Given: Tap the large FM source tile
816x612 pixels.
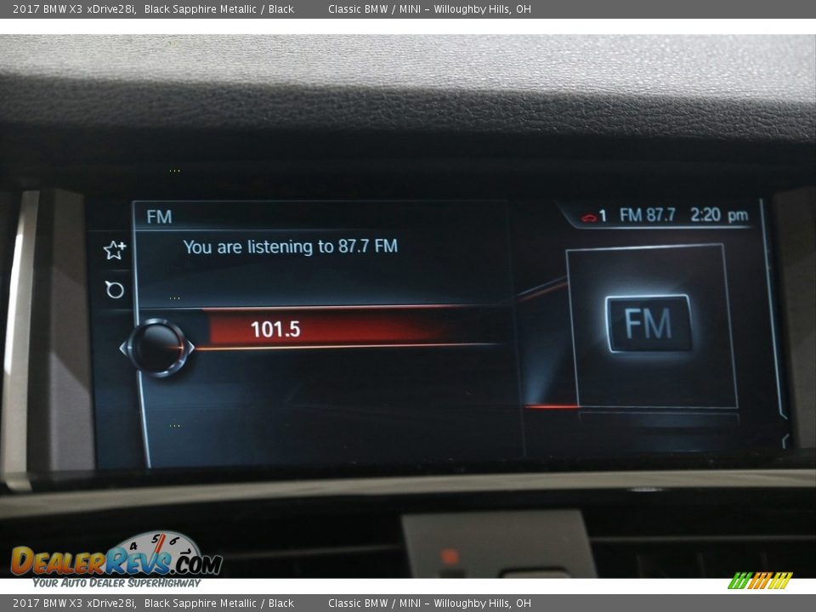Looking at the screenshot, I should pos(649,323).
